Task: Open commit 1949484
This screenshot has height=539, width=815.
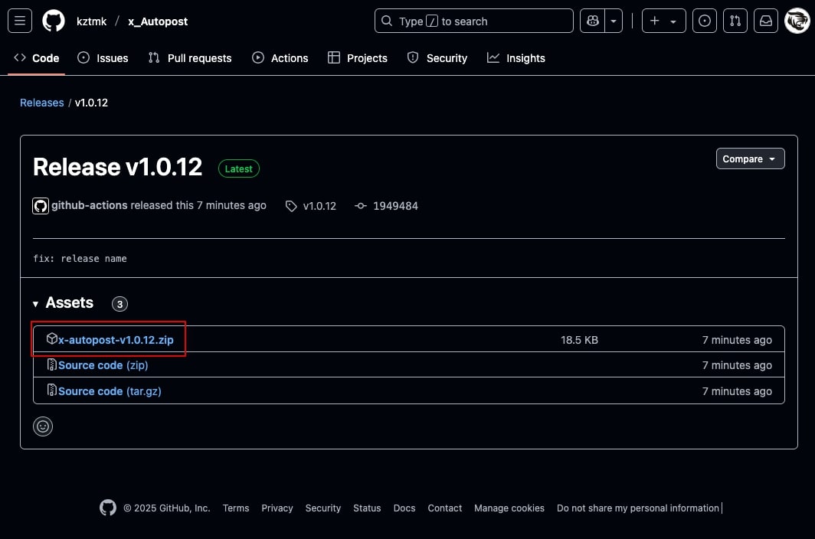Action: [395, 206]
